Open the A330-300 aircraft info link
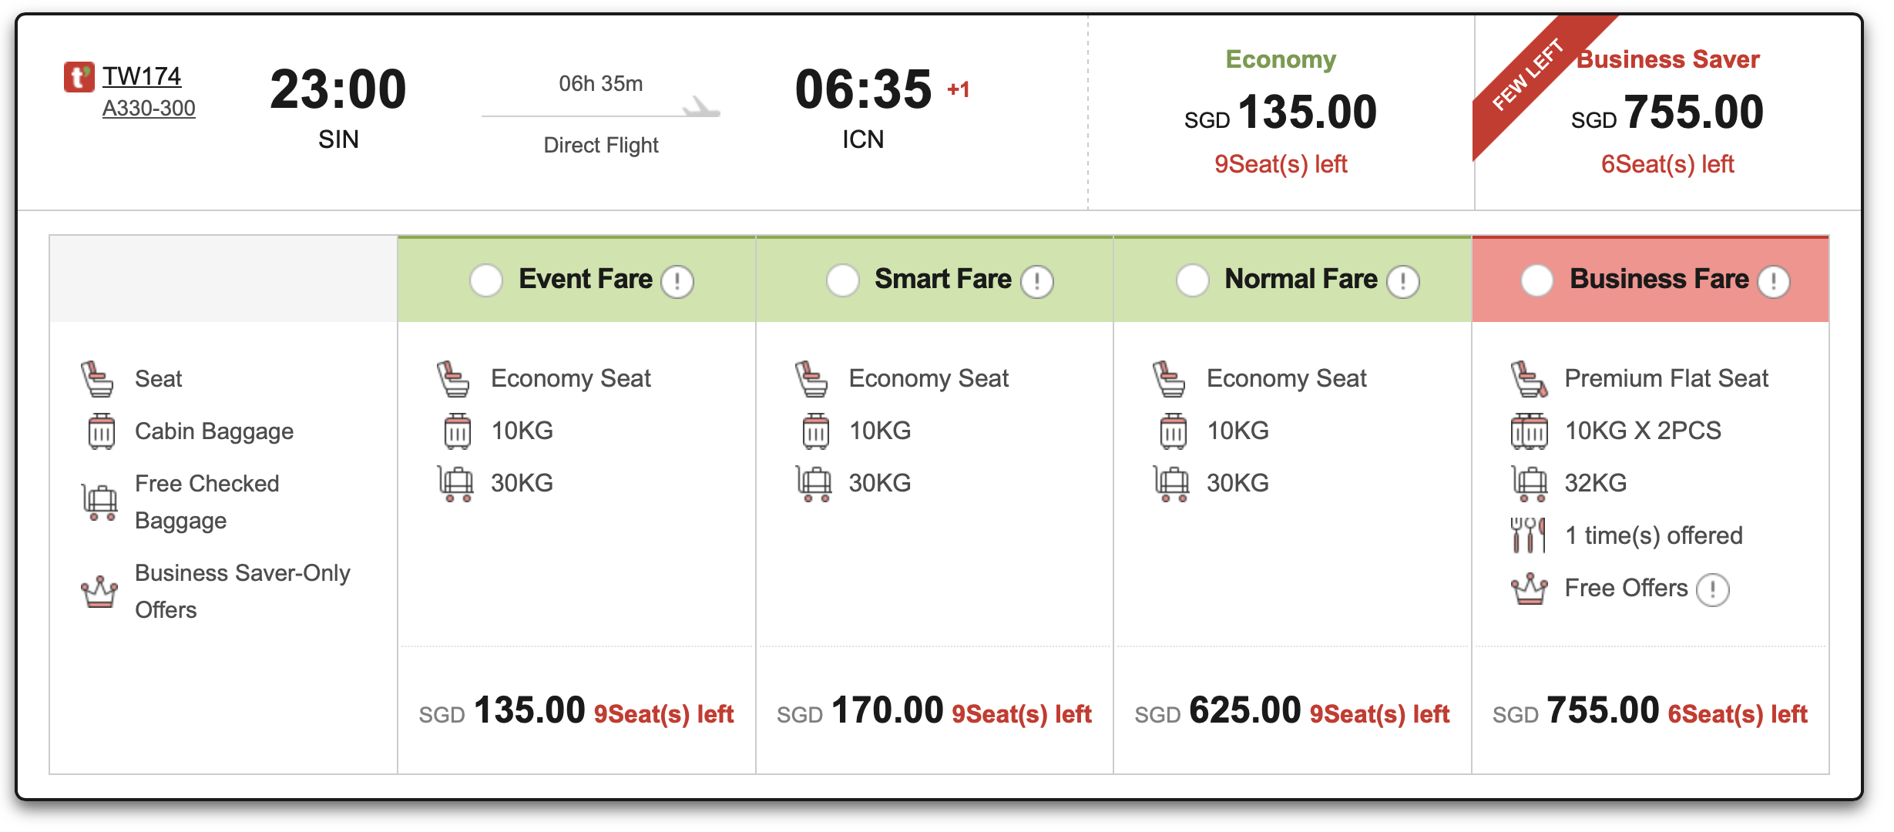1894x832 pixels. pyautogui.click(x=149, y=108)
